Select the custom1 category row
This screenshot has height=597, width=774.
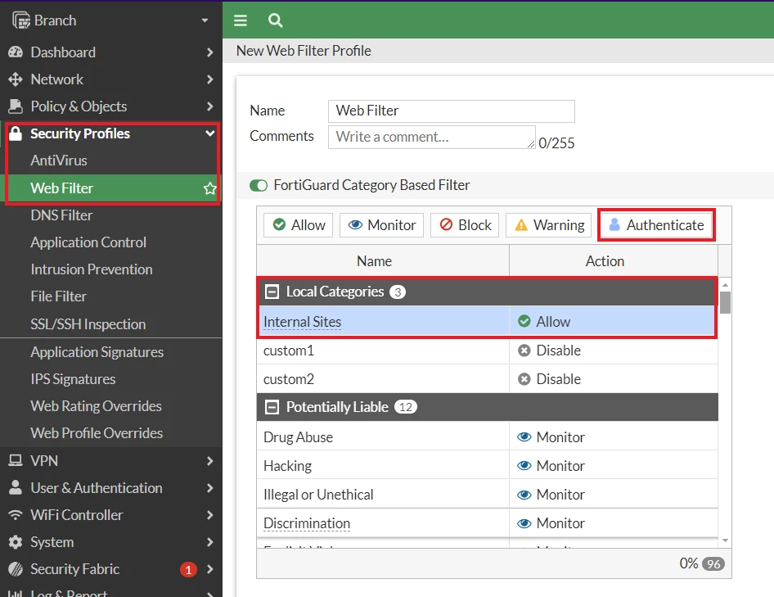pos(487,351)
